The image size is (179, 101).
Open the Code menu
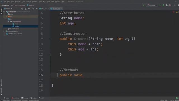tap(23, 2)
